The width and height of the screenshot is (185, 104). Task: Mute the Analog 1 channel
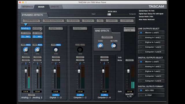point(26,60)
